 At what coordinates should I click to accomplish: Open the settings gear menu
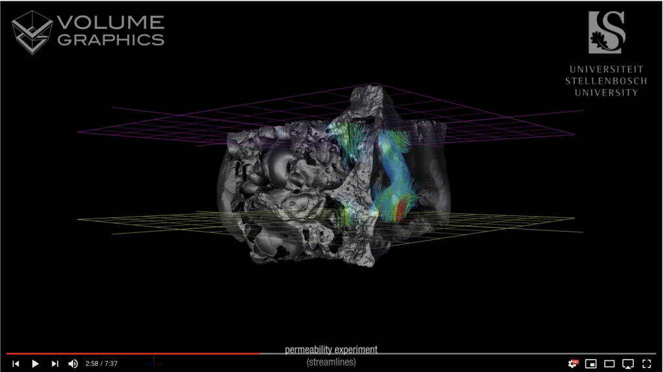(x=572, y=364)
